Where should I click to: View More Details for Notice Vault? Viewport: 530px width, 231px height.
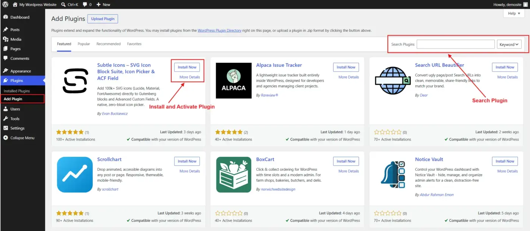(x=508, y=171)
